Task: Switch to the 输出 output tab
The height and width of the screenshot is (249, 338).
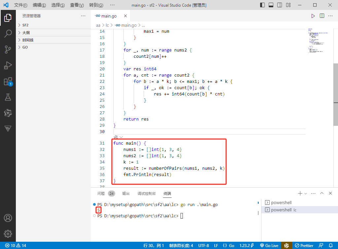Action: click(126, 194)
